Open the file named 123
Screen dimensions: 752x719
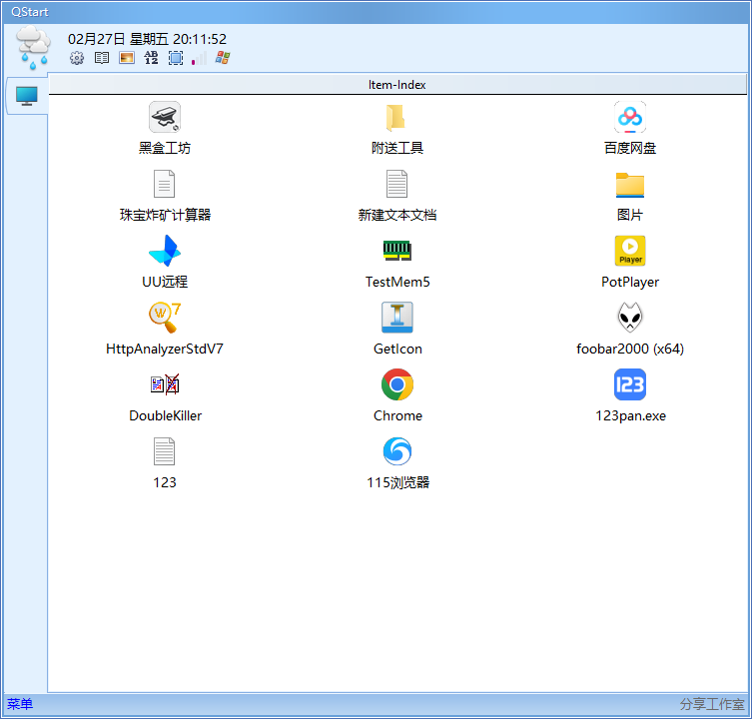click(165, 462)
